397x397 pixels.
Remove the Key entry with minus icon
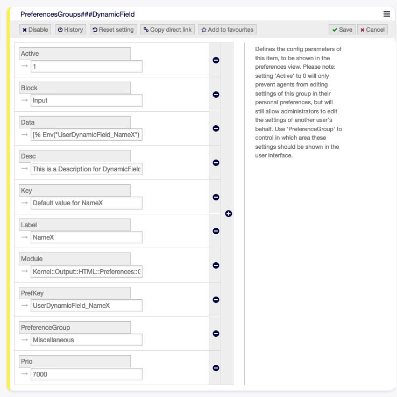(x=216, y=197)
